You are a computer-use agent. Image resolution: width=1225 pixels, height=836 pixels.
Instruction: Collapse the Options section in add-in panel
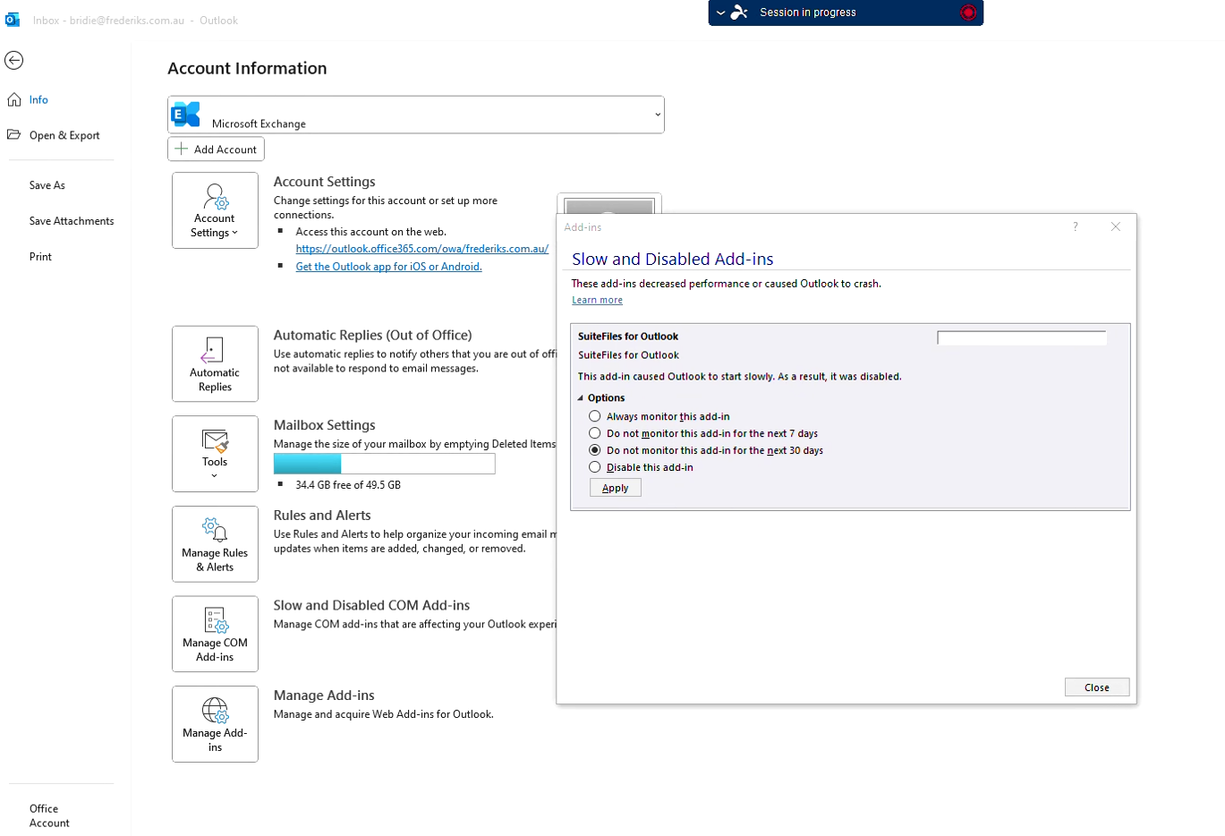[581, 398]
